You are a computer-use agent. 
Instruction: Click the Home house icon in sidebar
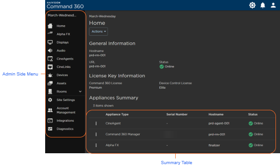click(x=50, y=26)
